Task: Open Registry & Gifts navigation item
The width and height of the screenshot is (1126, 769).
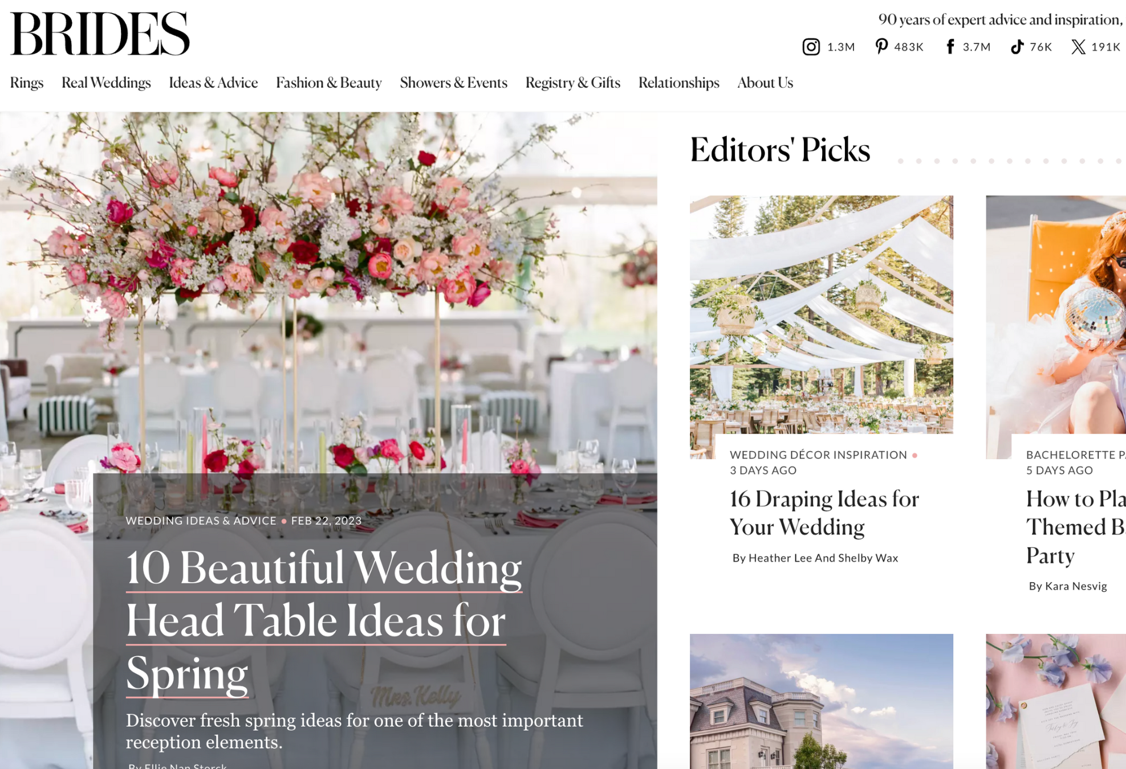Action: 572,83
